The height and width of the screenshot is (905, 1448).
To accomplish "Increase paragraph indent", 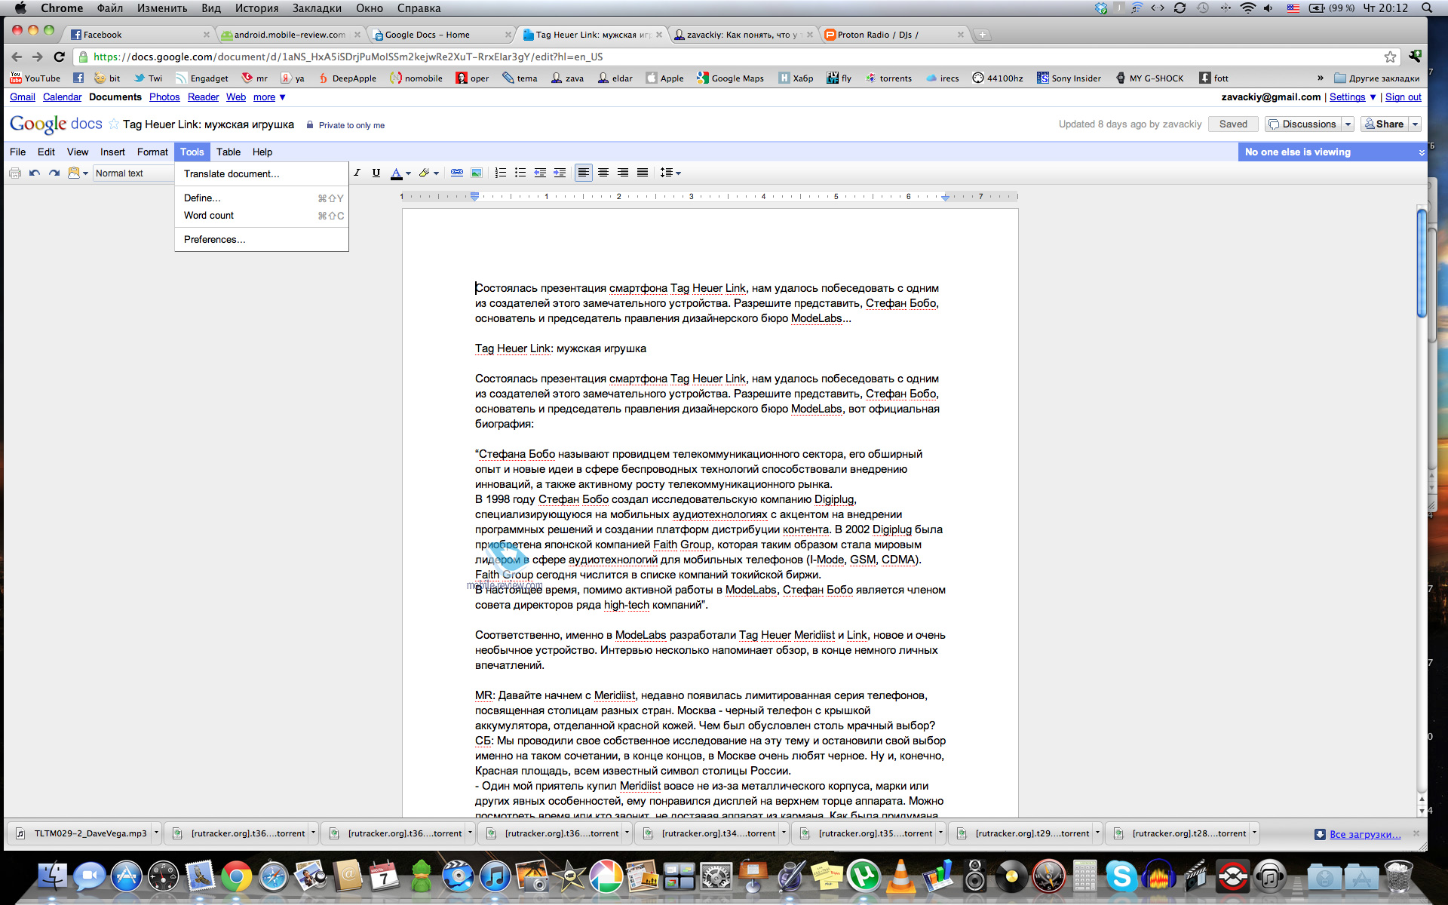I will [560, 173].
